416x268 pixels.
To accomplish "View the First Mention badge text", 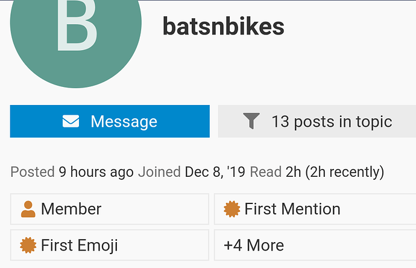I will click(292, 209).
